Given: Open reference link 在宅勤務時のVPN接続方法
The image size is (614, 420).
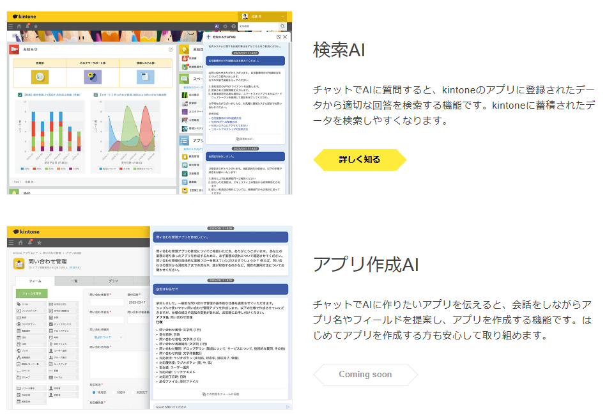Looking at the screenshot, I should tap(226, 118).
